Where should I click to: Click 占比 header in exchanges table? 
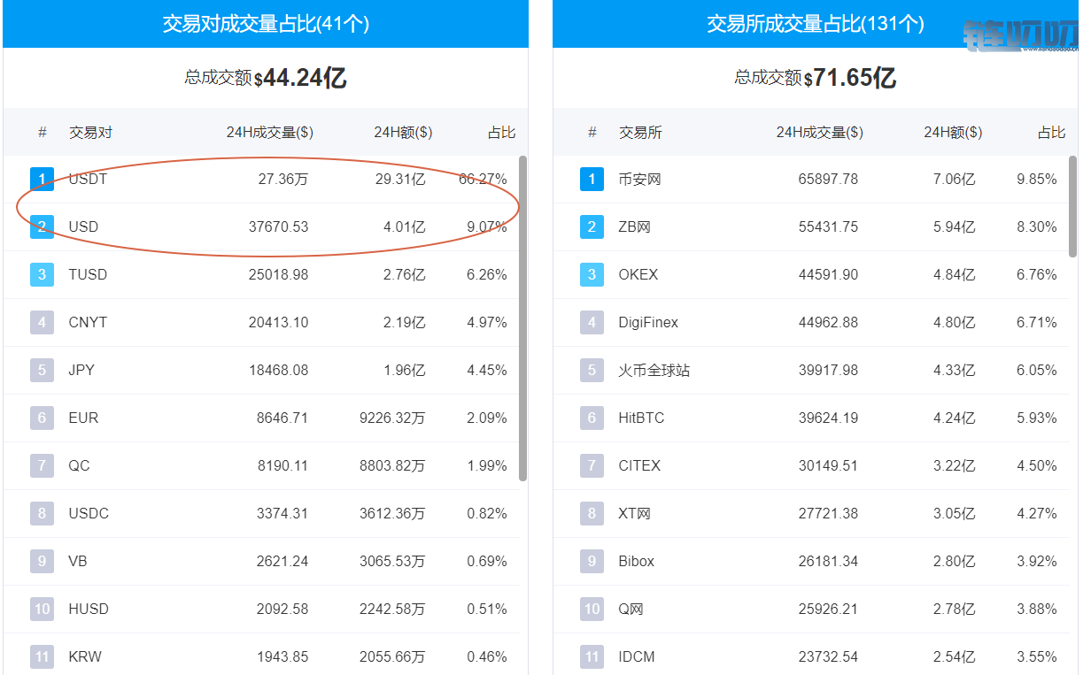(1052, 133)
